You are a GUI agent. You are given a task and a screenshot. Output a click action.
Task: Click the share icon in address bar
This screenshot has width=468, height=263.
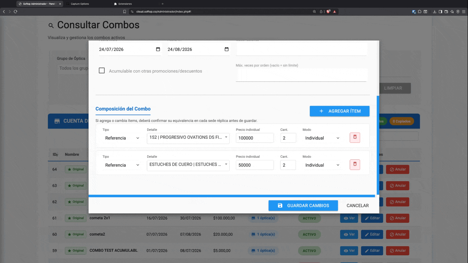tap(321, 12)
